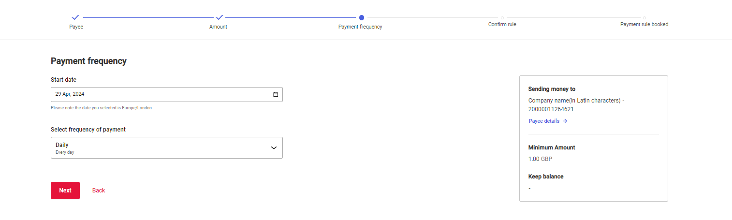Go to the Payee step label

pyautogui.click(x=76, y=27)
